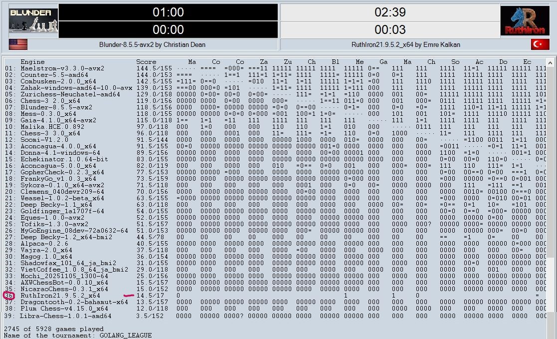Select the Mess-0.3.0_x64 row
This screenshot has height=339, width=557.
275,114
